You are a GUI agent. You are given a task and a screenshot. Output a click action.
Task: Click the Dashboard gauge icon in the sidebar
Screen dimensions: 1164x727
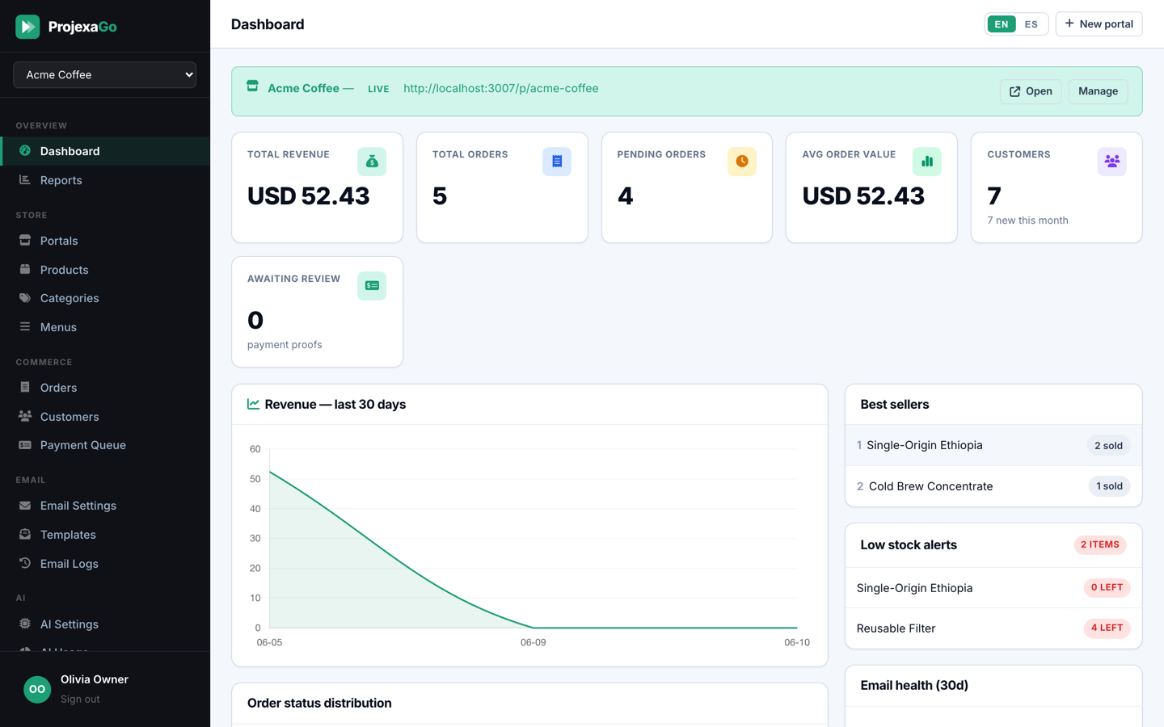click(x=25, y=150)
